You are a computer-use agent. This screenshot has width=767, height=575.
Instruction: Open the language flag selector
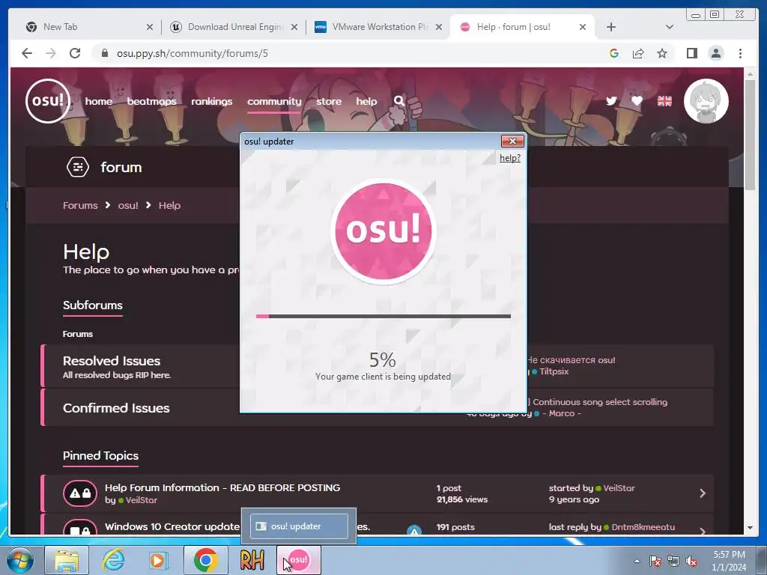(x=664, y=101)
